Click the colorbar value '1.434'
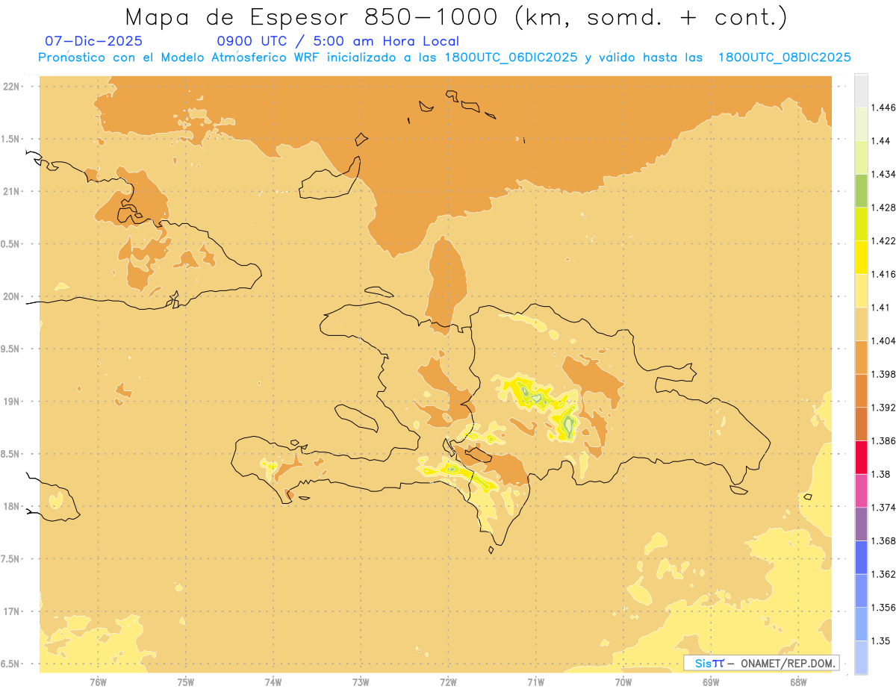This screenshot has width=896, height=692. click(883, 174)
